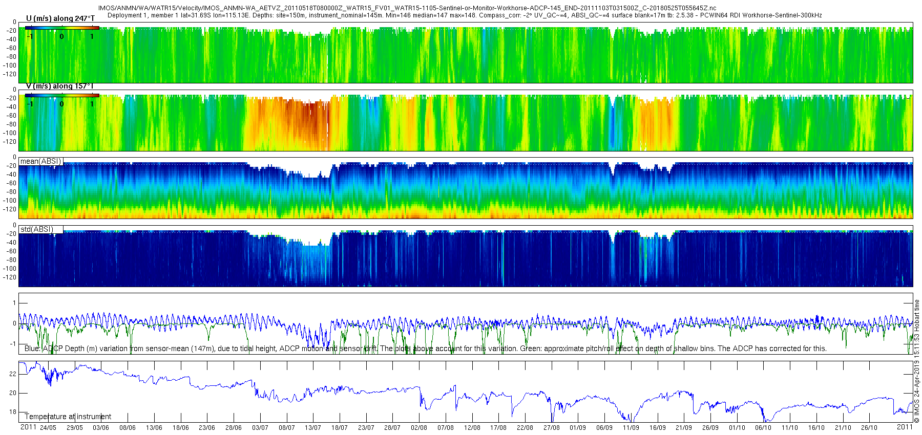Click the '18/06' date tick label
Viewport: 922px width, 435px height.
181,428
